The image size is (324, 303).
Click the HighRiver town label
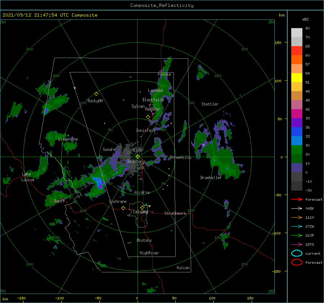point(149,253)
